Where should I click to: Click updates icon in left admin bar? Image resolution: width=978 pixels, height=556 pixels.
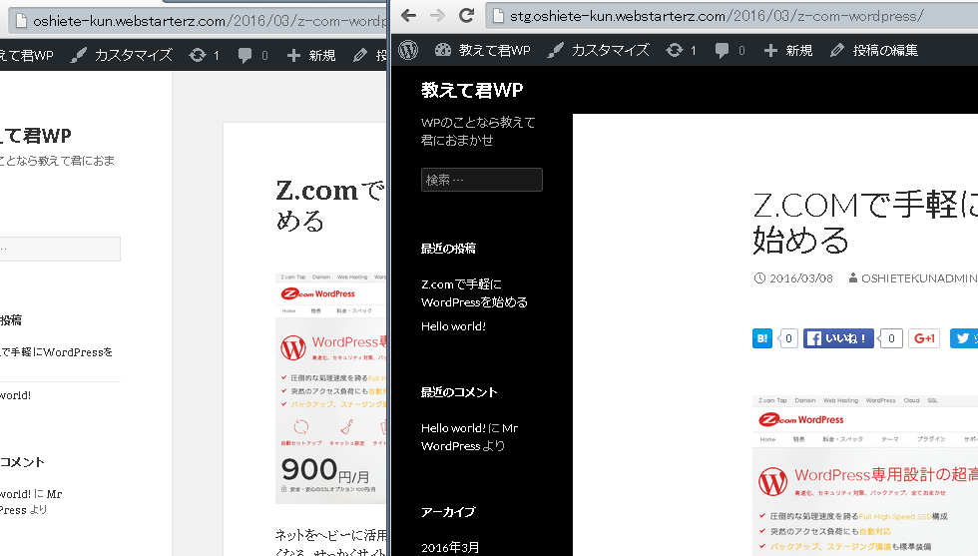pos(205,56)
